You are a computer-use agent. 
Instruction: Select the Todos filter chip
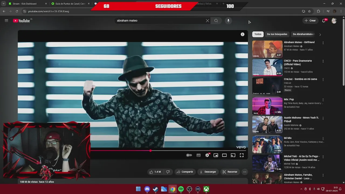258,34
